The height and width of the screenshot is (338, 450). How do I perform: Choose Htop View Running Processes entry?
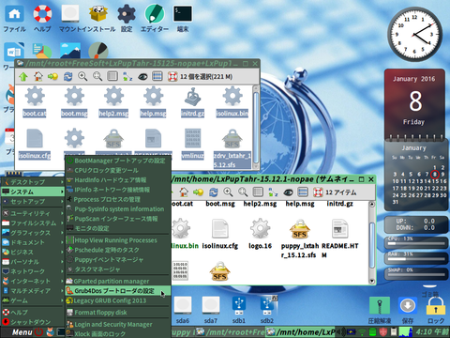(x=118, y=240)
